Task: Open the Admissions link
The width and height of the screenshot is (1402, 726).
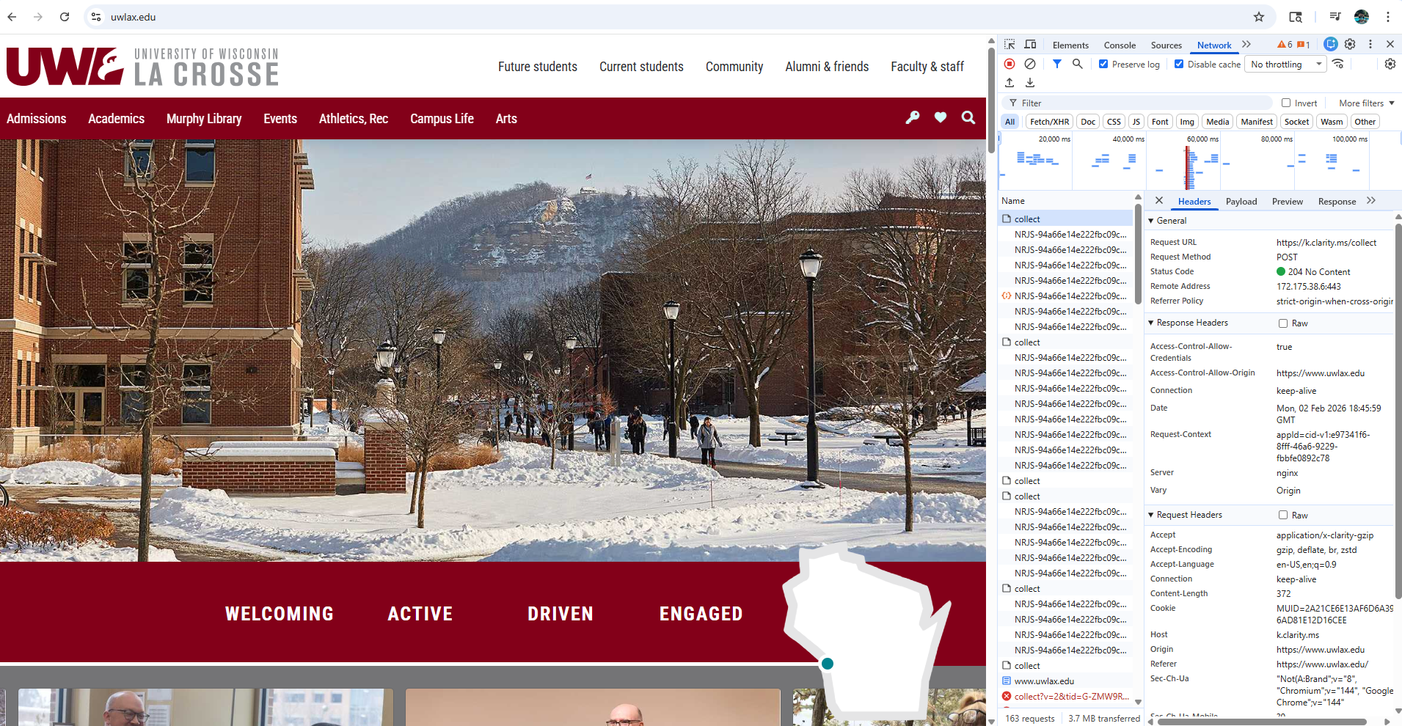Action: [37, 119]
